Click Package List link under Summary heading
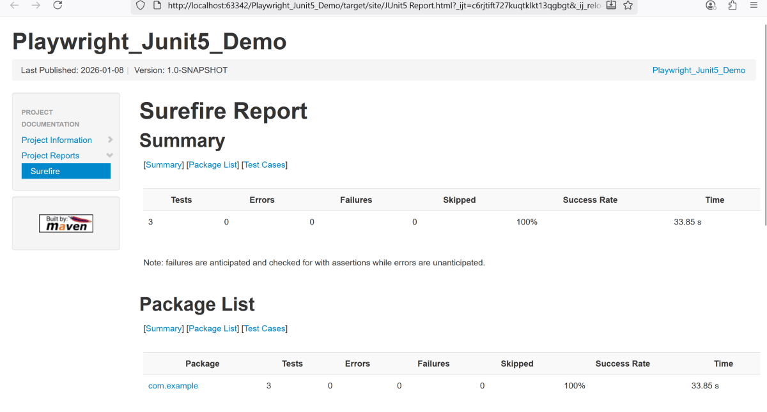Viewport: 767px width, 412px height. pos(213,165)
